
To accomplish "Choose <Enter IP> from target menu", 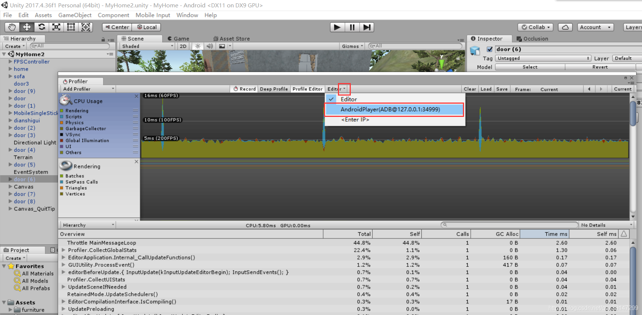I will click(x=395, y=119).
